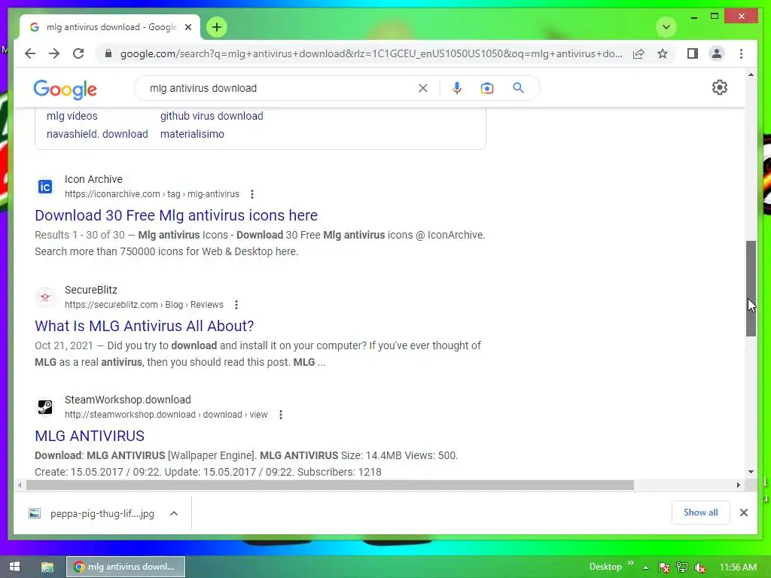Screen dimensions: 771x578
Task: Show all downloads
Action: (701, 513)
